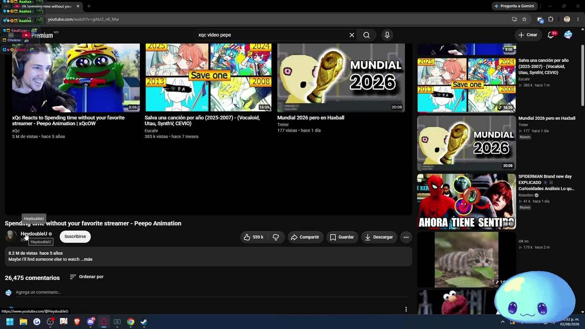
Task: Bookmark this page with the star icon
Action: click(524, 19)
